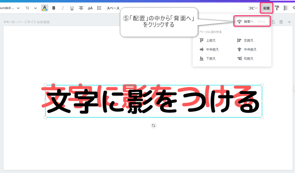Click the add page plus icon
The height and width of the screenshot is (173, 295).
[x=289, y=22]
